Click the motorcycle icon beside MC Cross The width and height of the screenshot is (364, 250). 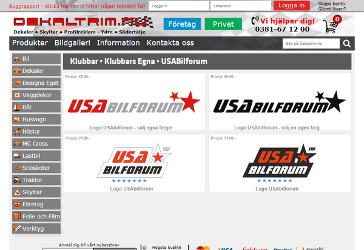point(17,144)
